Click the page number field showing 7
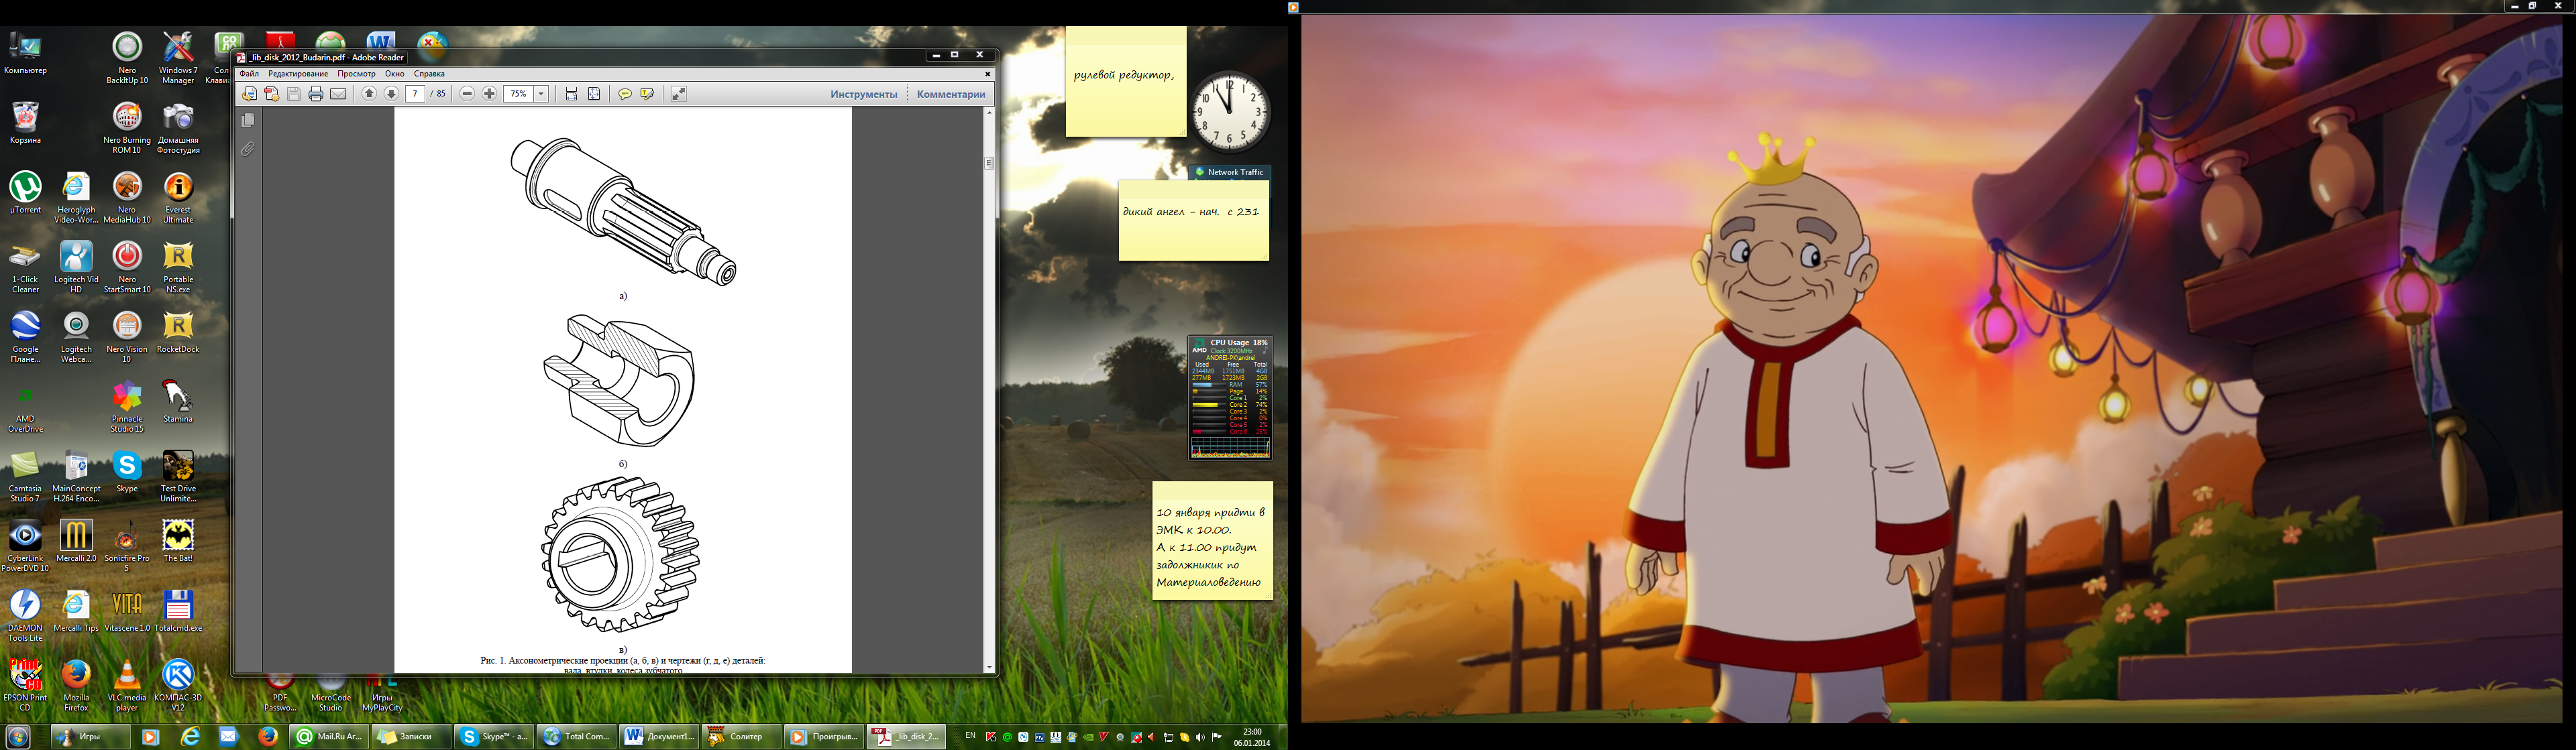Image resolution: width=2576 pixels, height=750 pixels. (415, 94)
